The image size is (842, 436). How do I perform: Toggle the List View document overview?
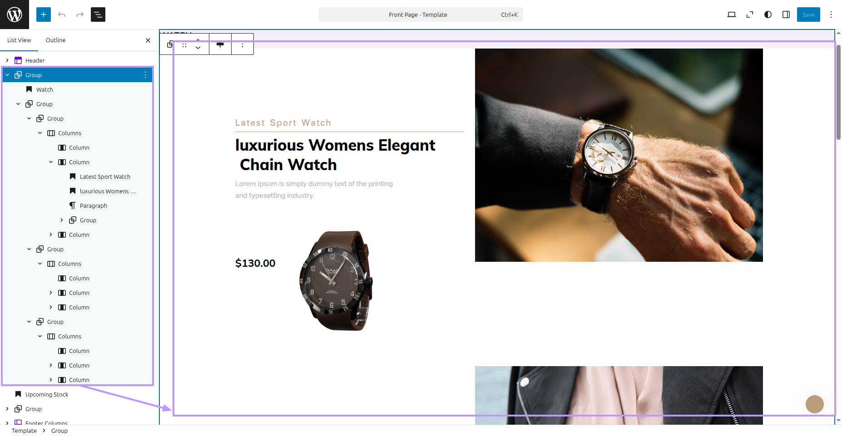point(98,15)
